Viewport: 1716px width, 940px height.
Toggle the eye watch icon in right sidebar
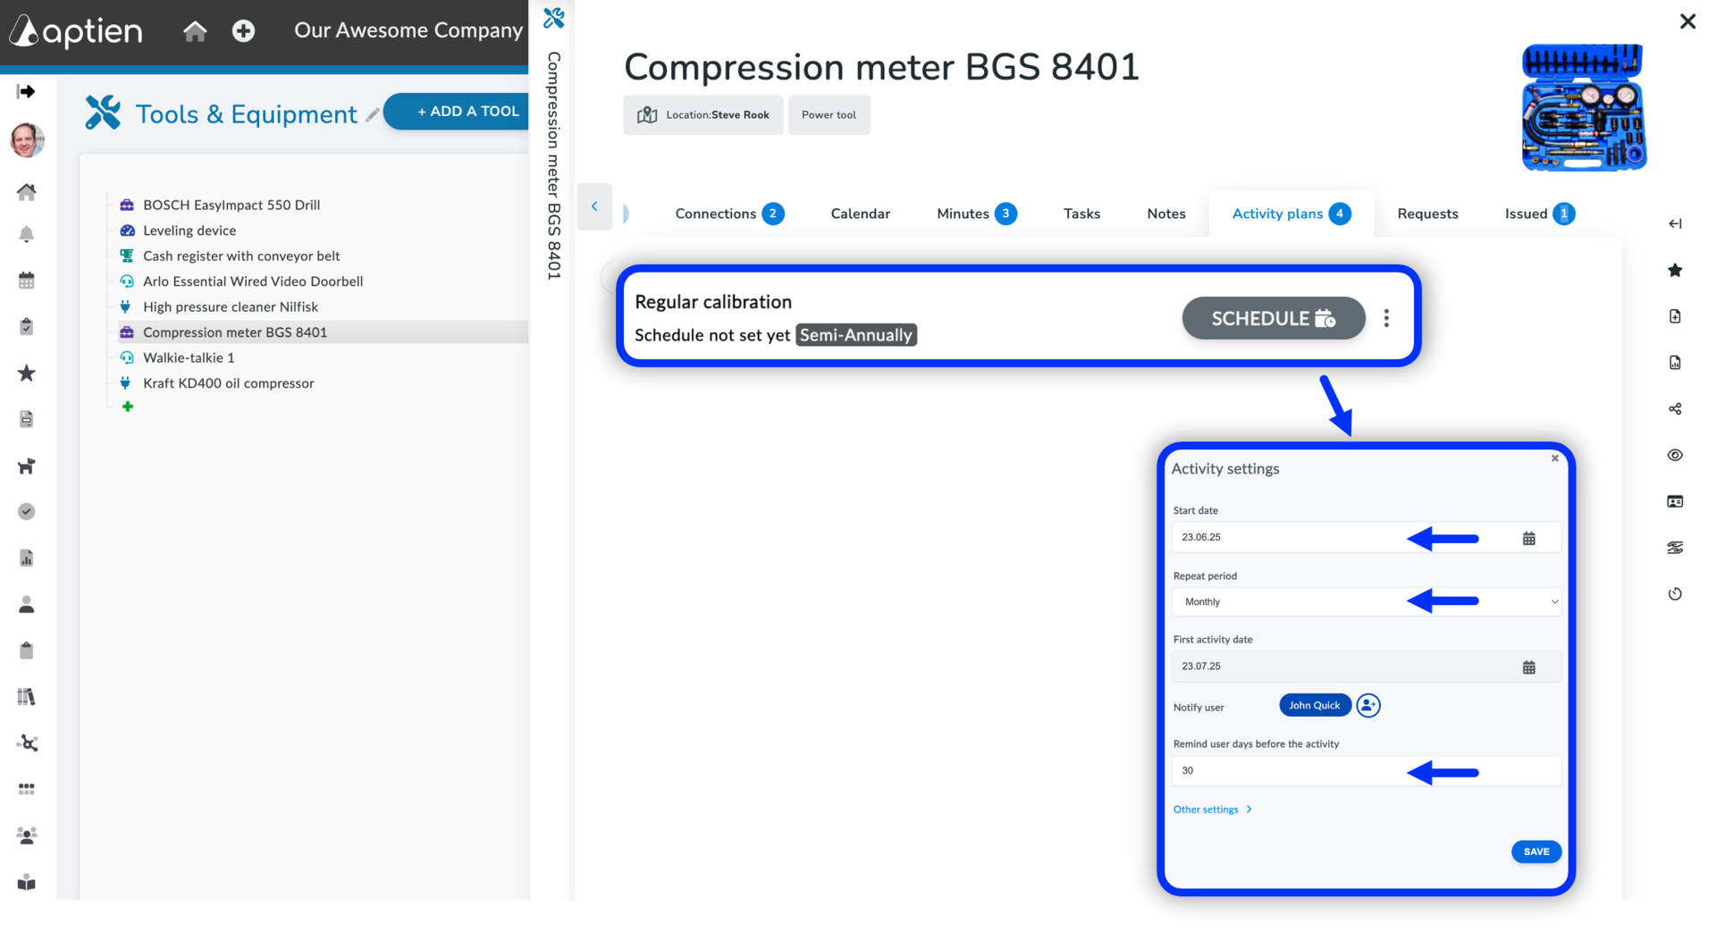(x=1675, y=455)
